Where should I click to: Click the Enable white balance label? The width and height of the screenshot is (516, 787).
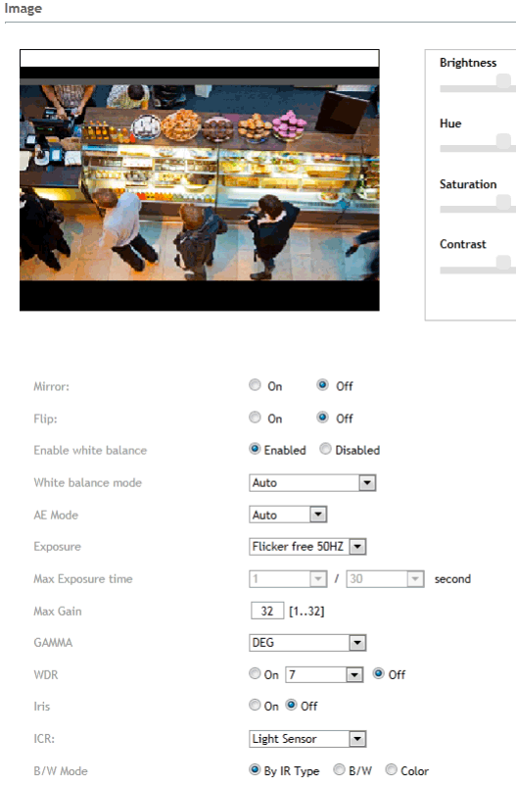pyautogui.click(x=90, y=450)
